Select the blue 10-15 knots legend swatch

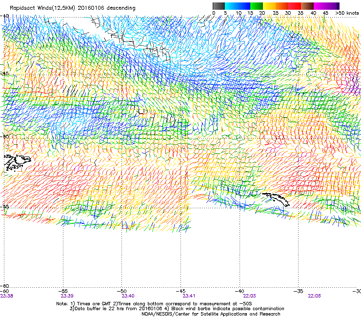244,6
